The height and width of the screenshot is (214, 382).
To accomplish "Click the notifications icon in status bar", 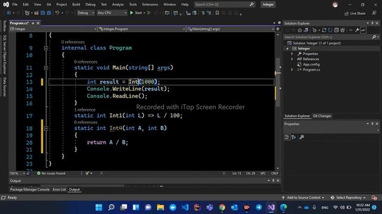I will [374, 198].
